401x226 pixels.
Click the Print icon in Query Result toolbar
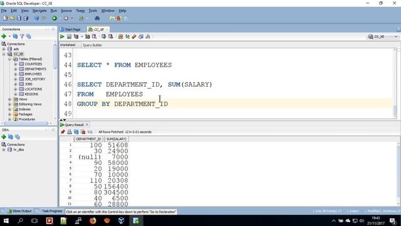[x=70, y=132]
